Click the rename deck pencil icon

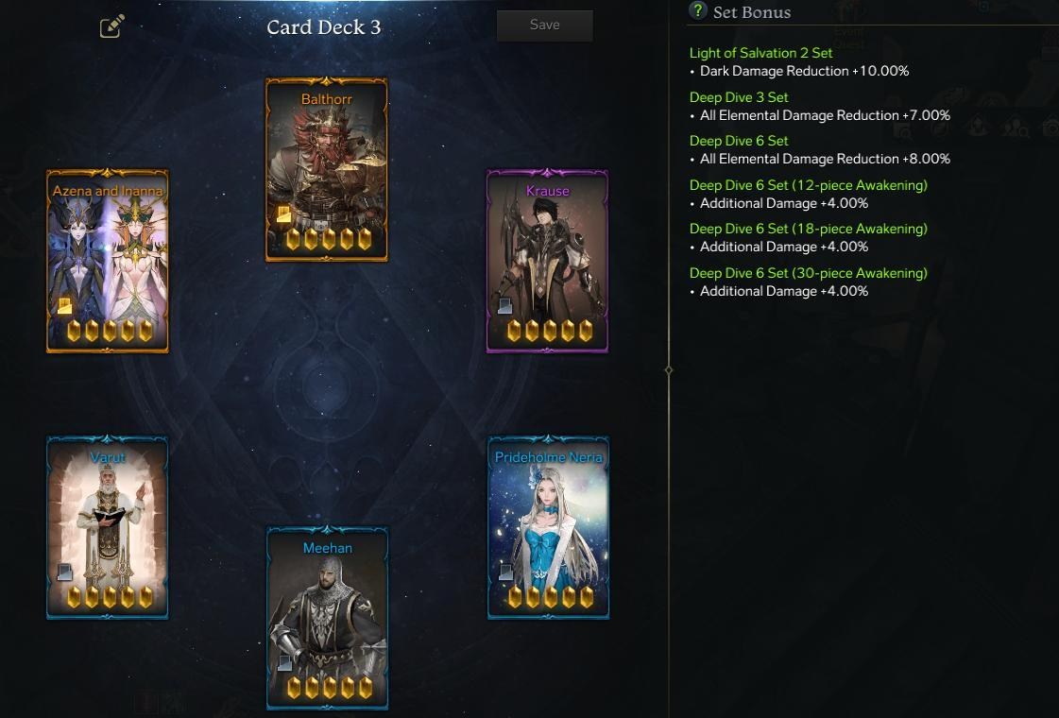coord(112,26)
